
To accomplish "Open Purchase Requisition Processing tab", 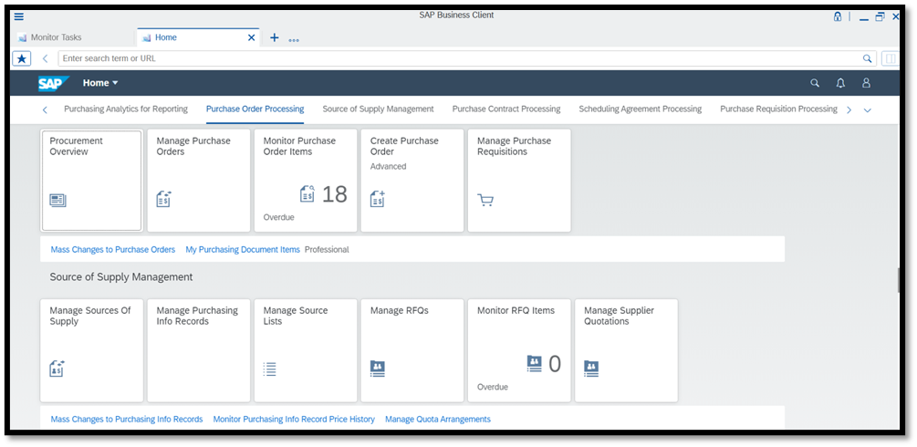I will tap(779, 109).
